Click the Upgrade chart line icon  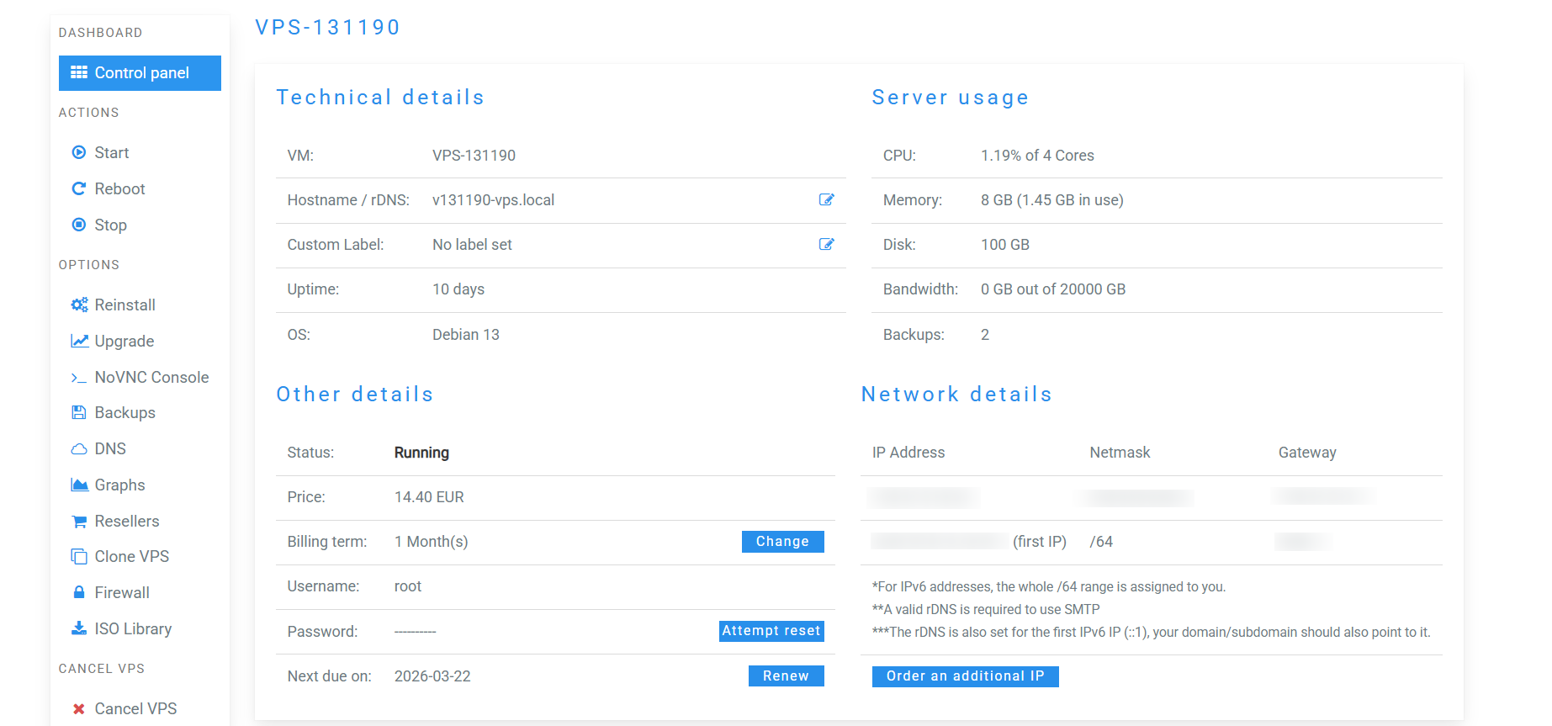tap(79, 341)
